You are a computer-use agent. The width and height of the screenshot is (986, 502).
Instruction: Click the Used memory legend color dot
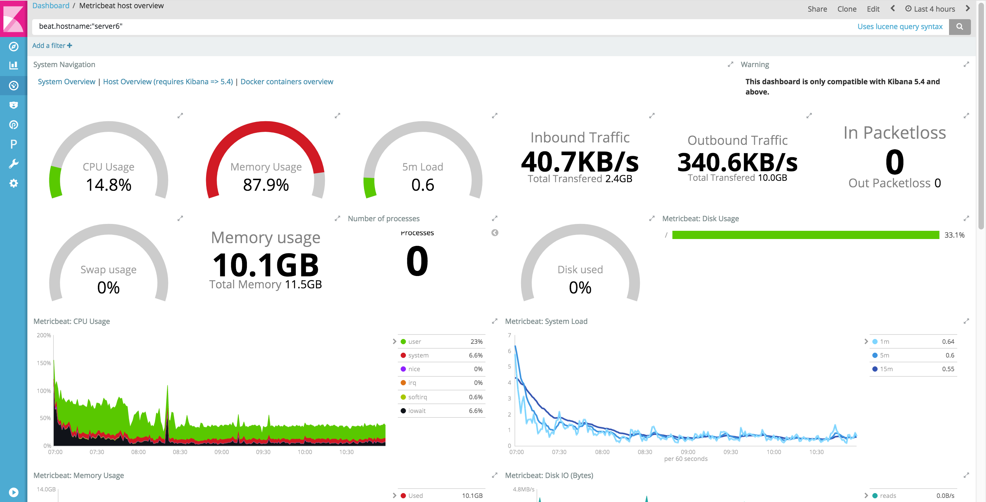[403, 495]
